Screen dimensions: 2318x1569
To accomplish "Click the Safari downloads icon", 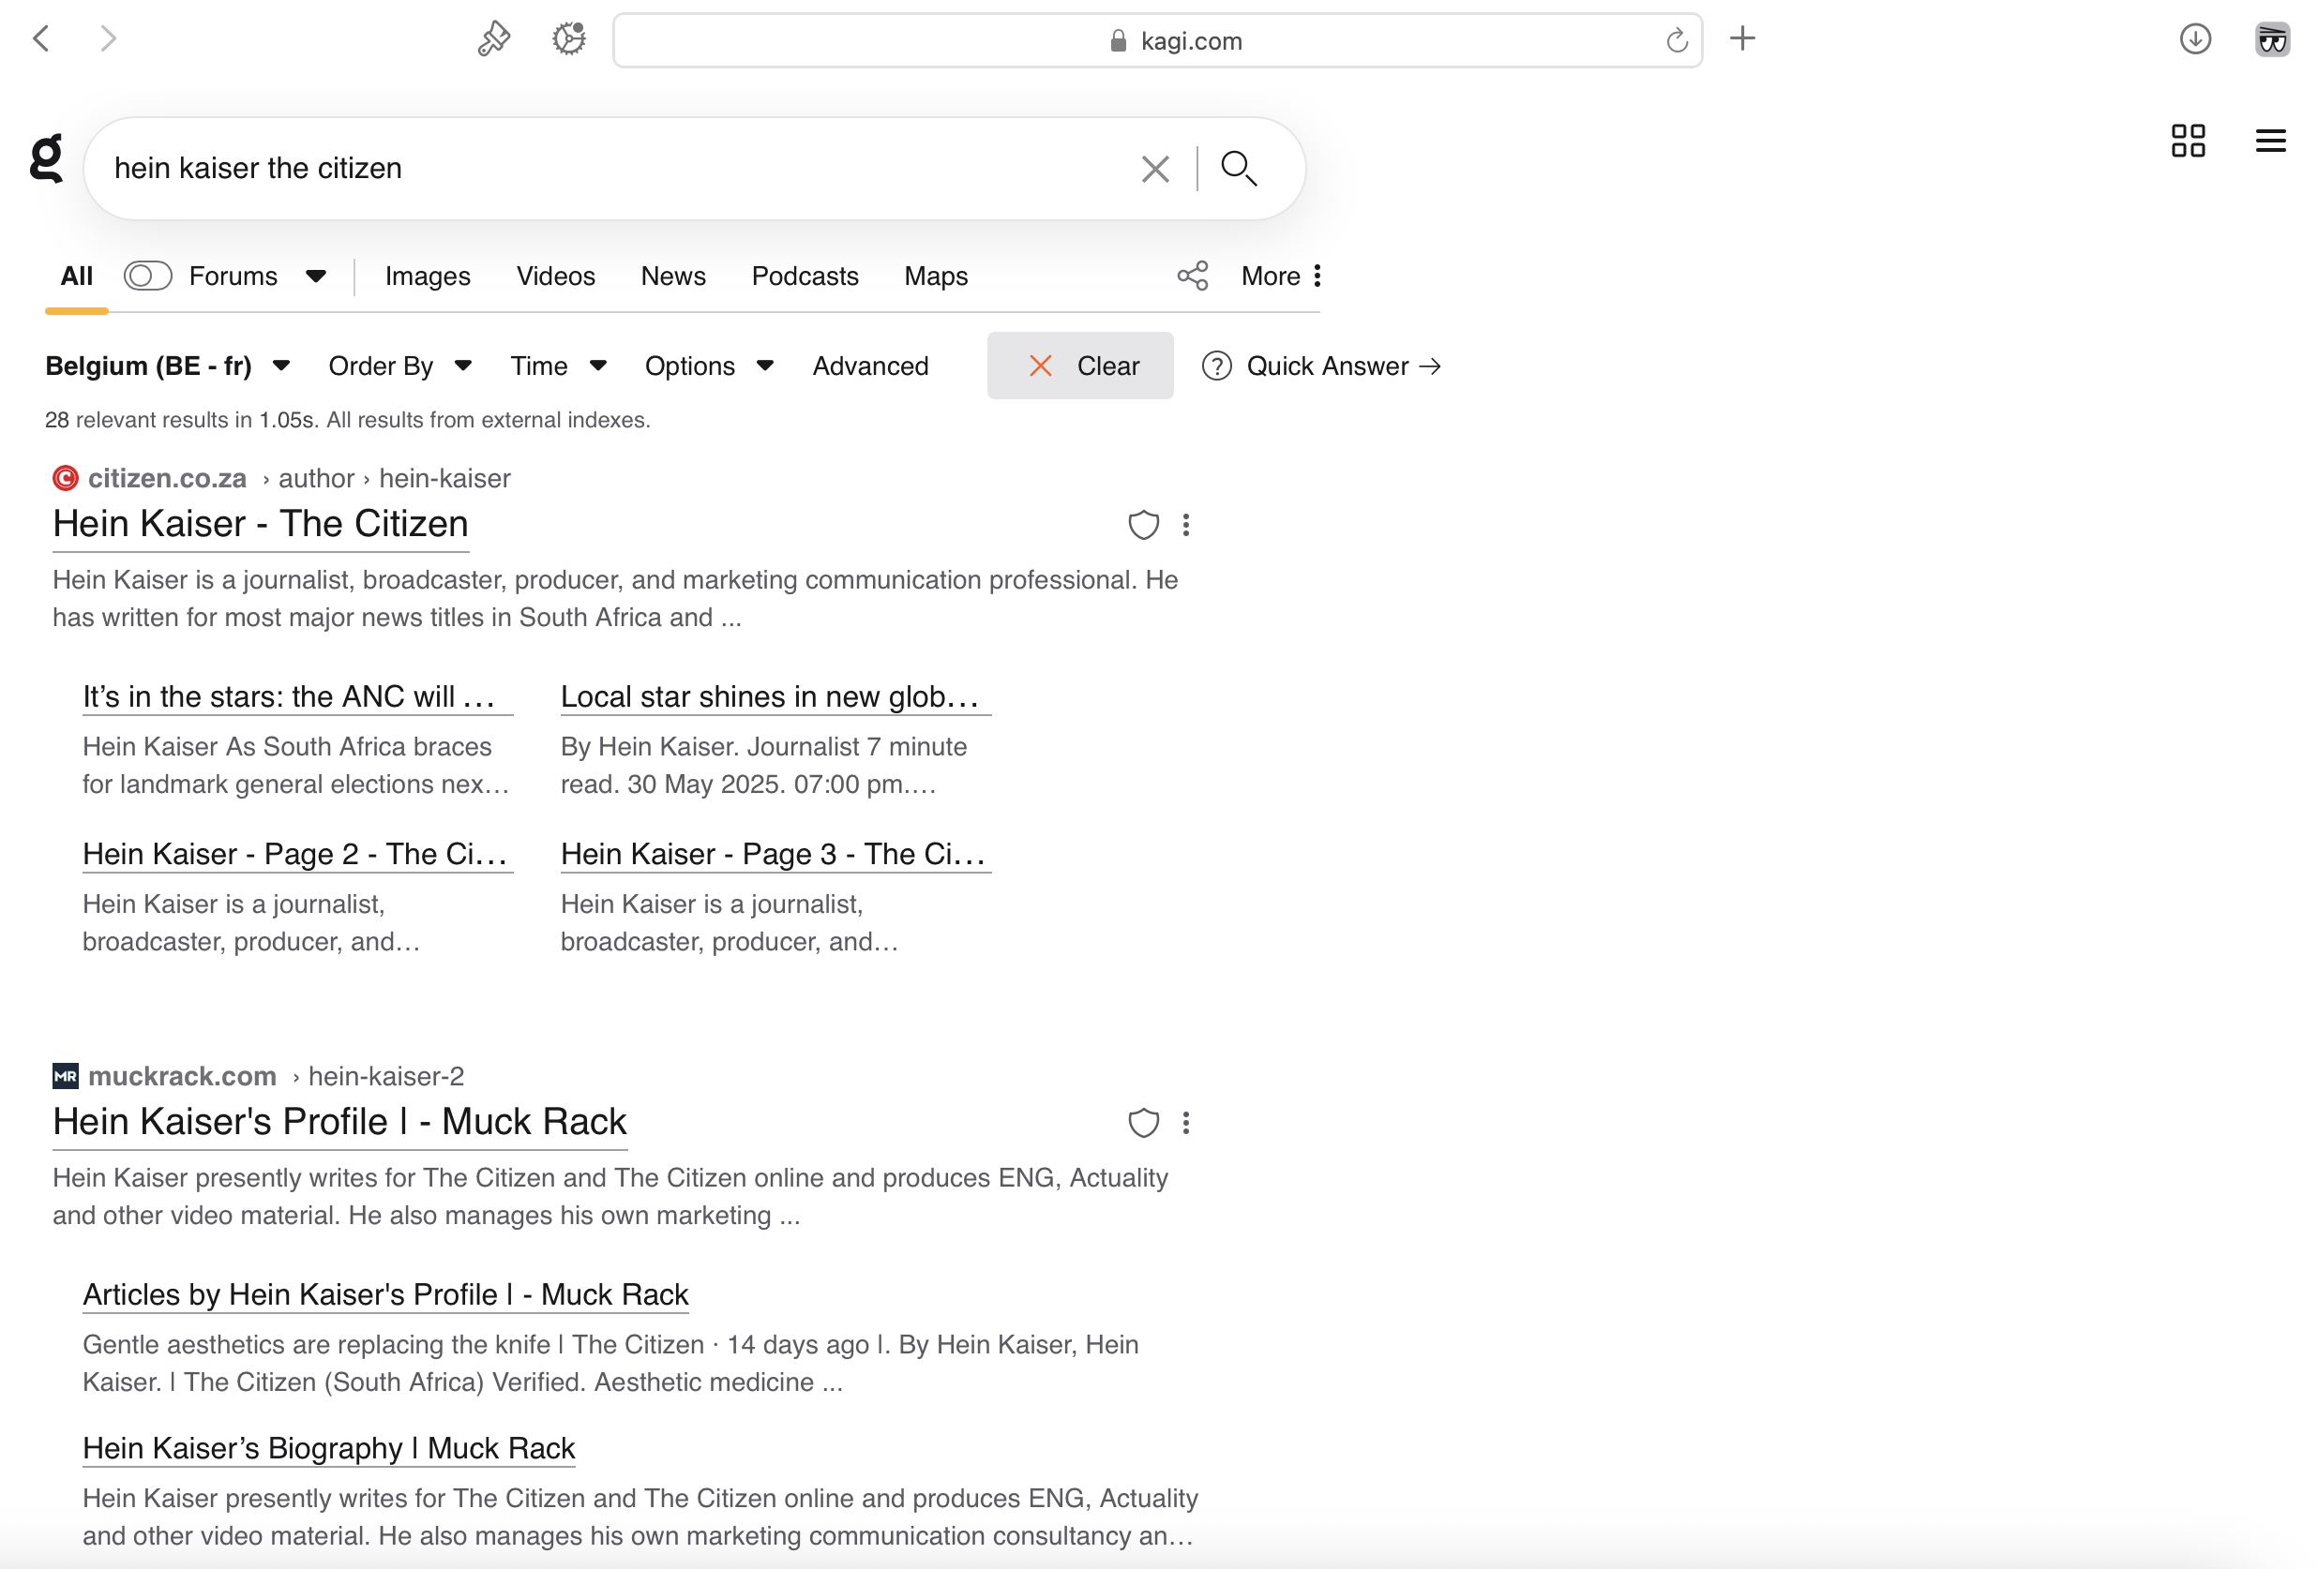I will click(x=2194, y=40).
